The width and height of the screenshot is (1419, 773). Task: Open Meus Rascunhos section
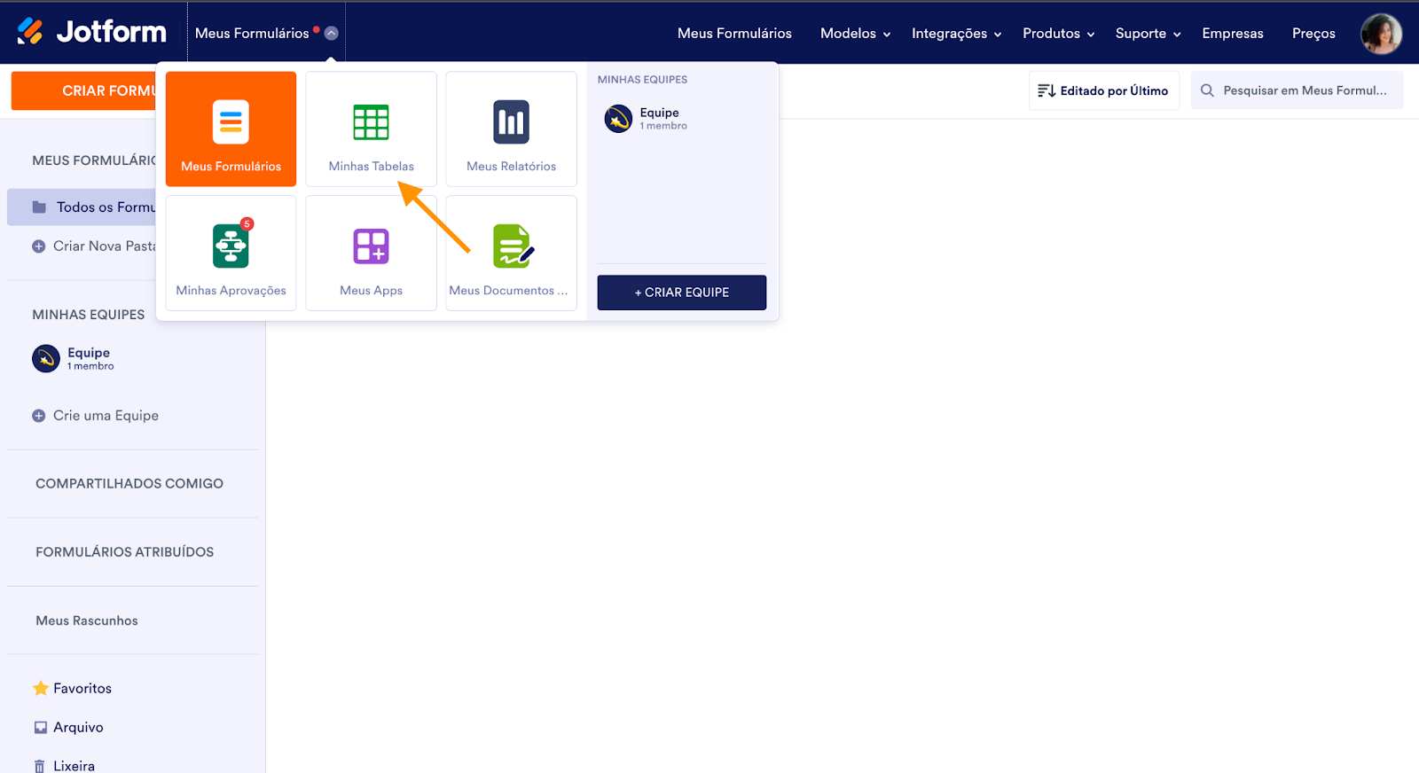pyautogui.click(x=87, y=621)
